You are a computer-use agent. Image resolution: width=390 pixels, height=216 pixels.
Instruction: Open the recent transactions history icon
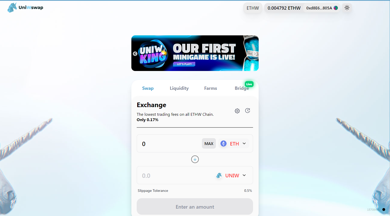247,111
